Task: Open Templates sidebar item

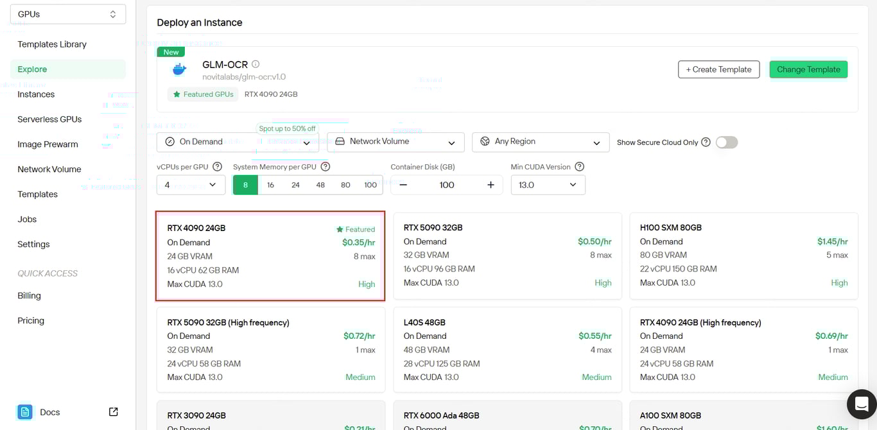Action: [37, 194]
